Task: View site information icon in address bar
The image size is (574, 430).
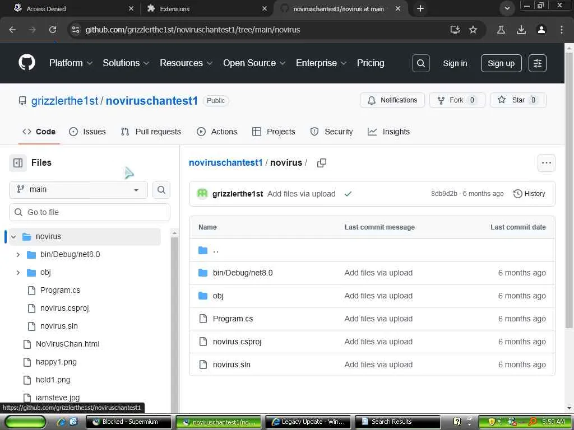Action: 76,30
